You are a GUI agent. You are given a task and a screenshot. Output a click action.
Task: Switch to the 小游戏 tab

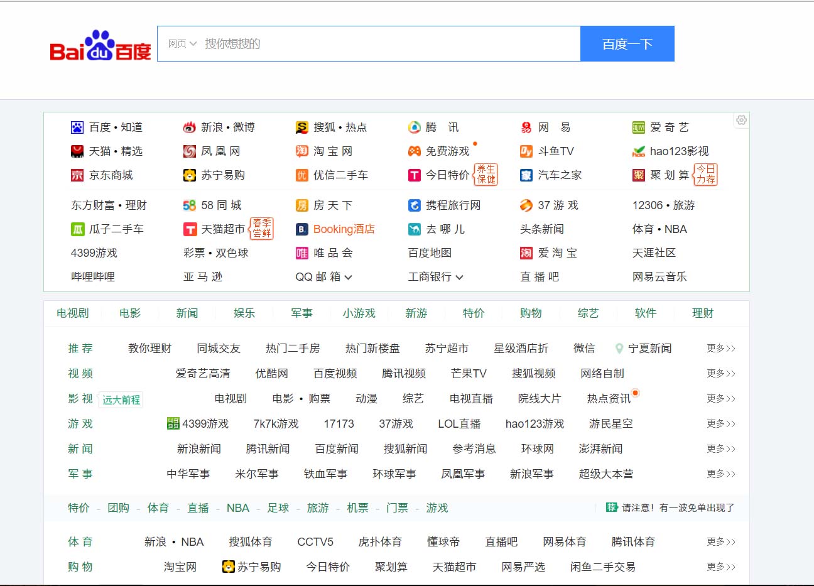tap(359, 313)
